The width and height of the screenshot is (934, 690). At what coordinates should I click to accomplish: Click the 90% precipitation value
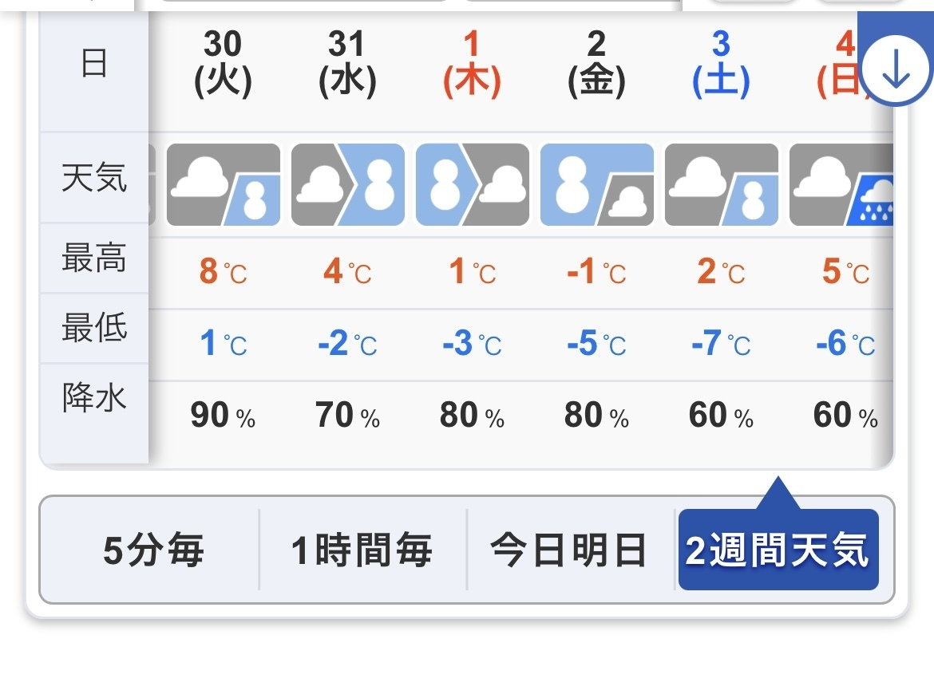tap(224, 416)
